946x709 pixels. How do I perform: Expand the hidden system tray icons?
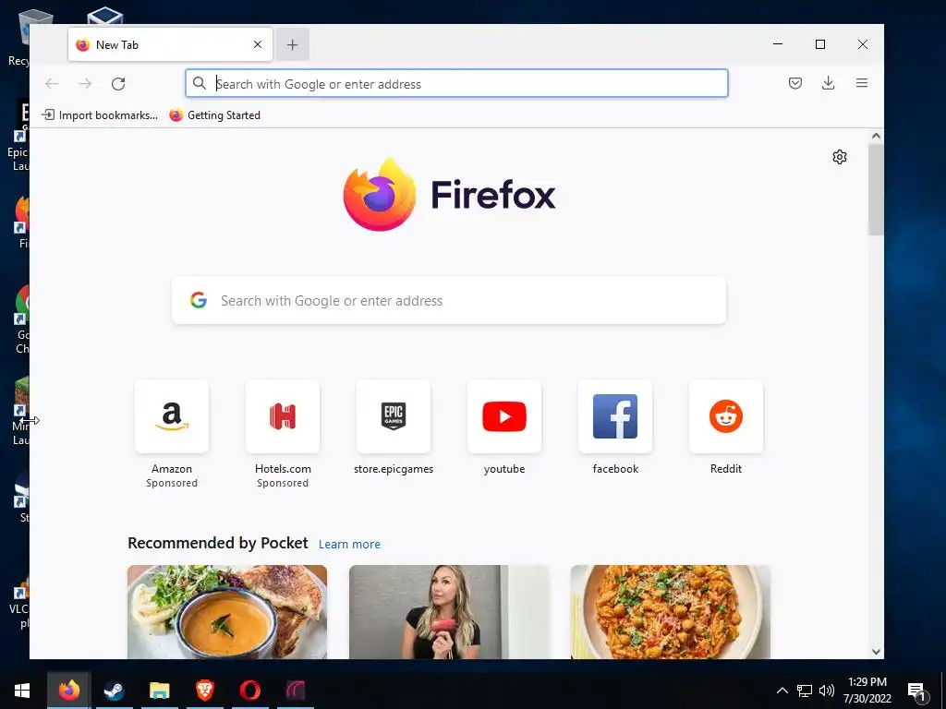pos(782,691)
